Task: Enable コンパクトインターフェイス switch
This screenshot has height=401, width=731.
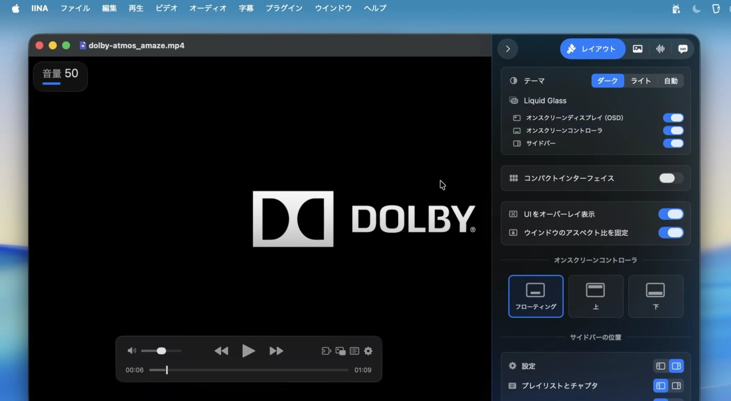Action: coord(671,178)
